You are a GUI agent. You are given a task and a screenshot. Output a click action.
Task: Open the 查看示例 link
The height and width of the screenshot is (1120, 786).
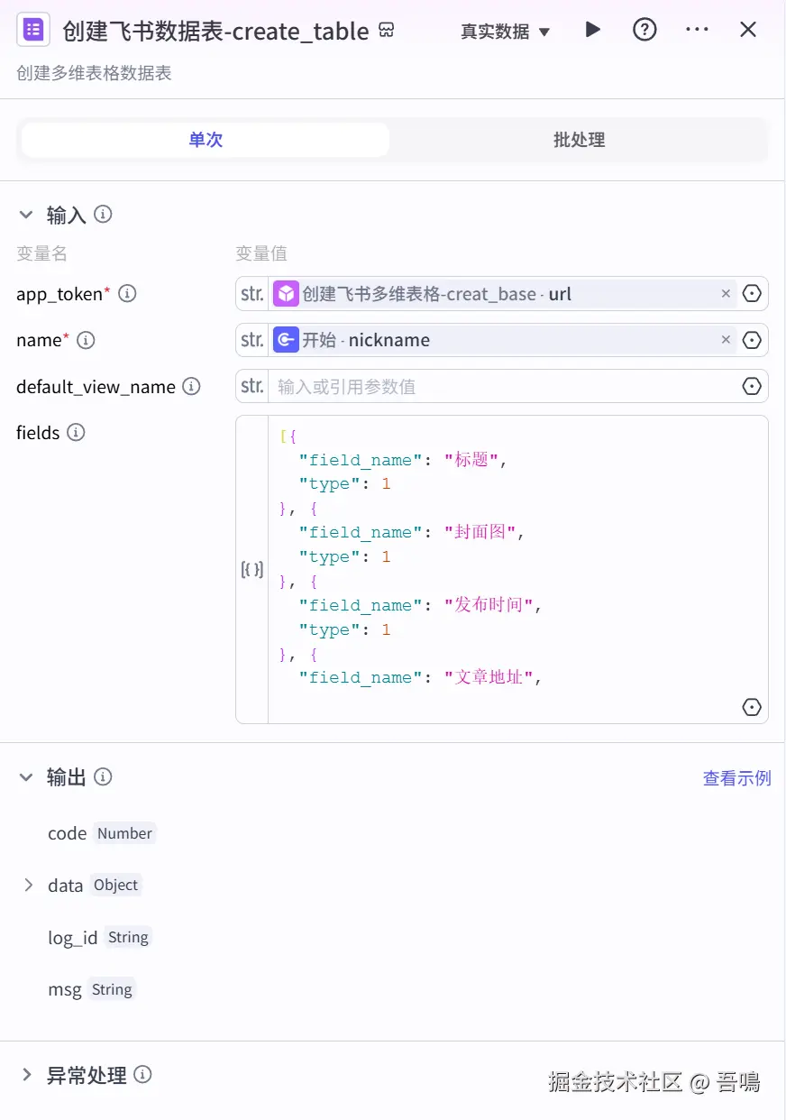click(736, 778)
